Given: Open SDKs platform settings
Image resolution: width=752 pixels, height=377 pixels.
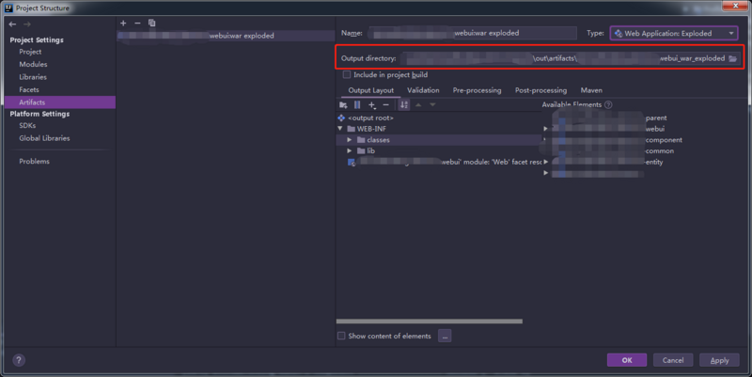Looking at the screenshot, I should pyautogui.click(x=27, y=126).
